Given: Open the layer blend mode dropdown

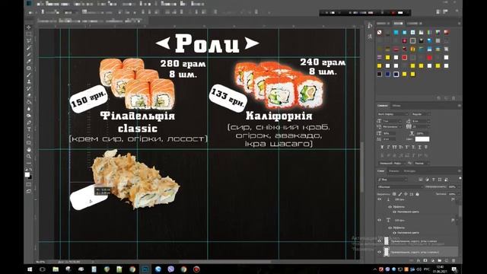Looking at the screenshot, I should click(400, 186).
